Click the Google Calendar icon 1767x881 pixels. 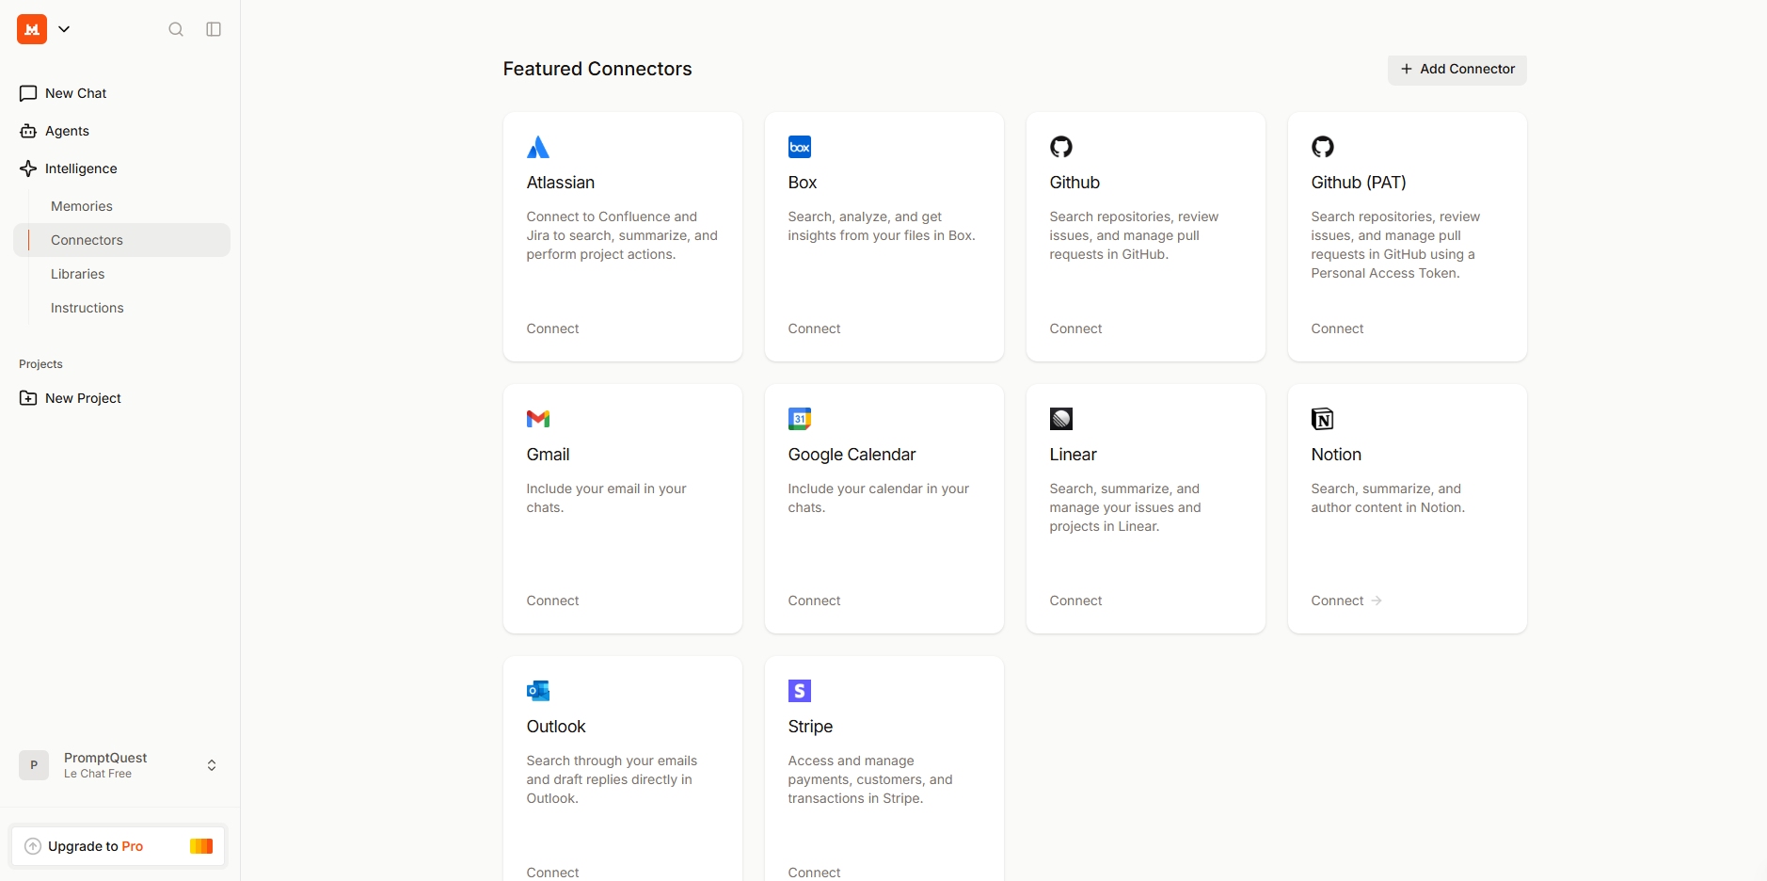click(x=800, y=419)
